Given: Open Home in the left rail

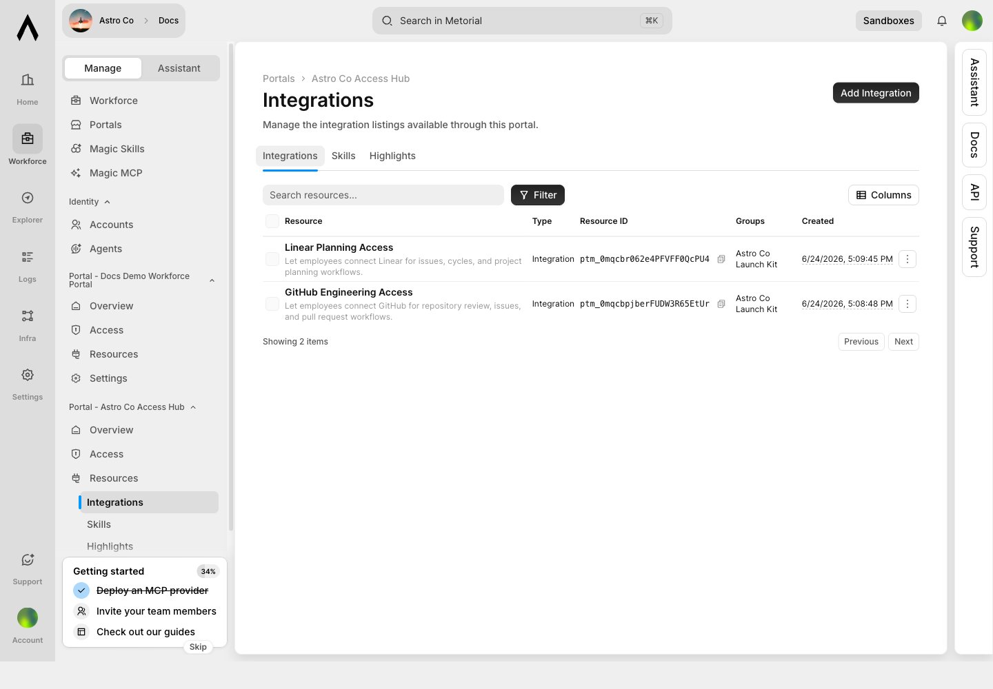Looking at the screenshot, I should tap(28, 89).
